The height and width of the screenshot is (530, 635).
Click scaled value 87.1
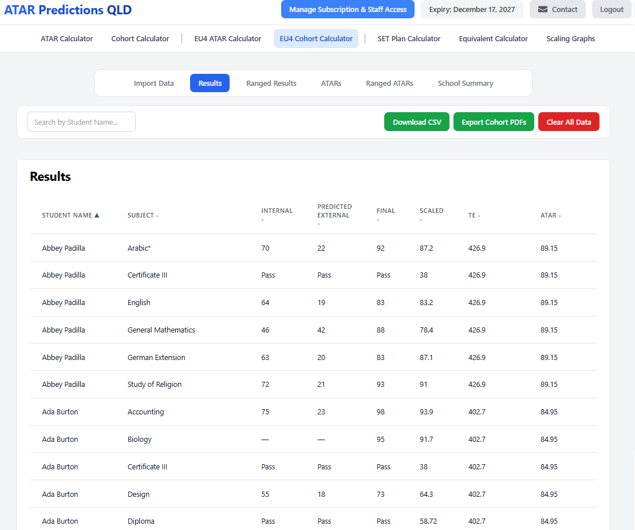click(426, 357)
